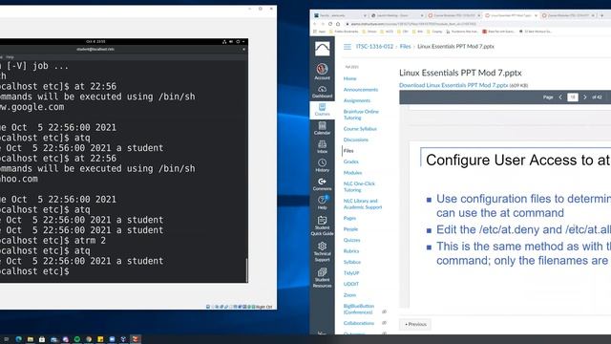Screen dimensions: 611x344
Task: Open UDOIT in course navigation
Action: pos(351,284)
